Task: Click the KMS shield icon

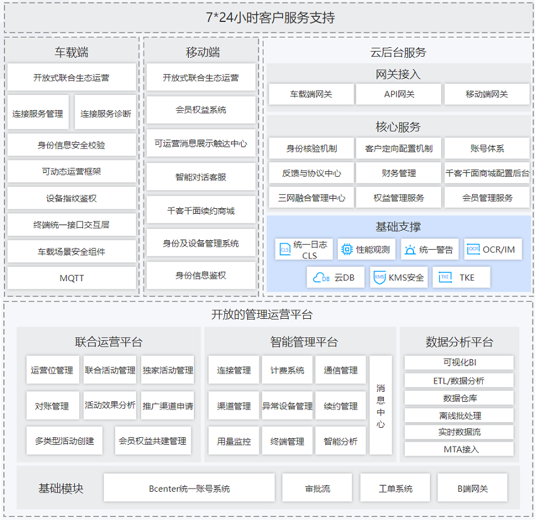Action: click(379, 277)
